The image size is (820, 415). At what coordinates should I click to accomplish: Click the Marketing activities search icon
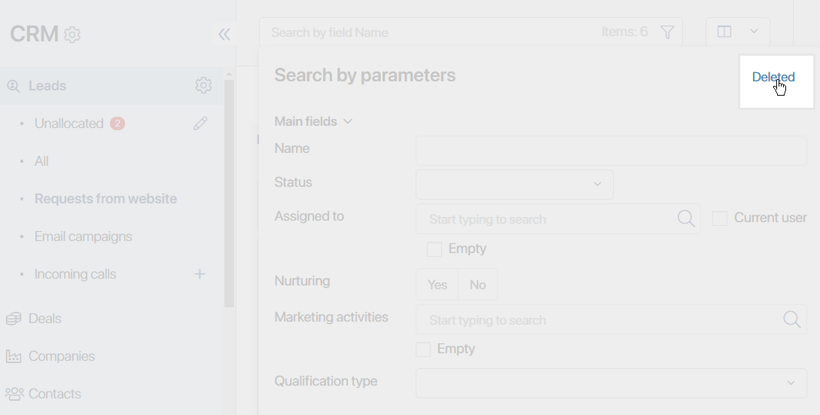tap(791, 319)
